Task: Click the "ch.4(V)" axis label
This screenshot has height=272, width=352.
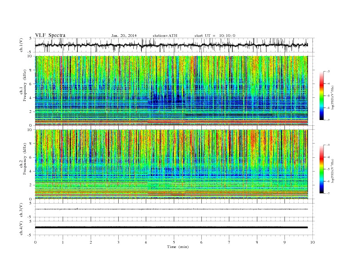Action: point(21,228)
